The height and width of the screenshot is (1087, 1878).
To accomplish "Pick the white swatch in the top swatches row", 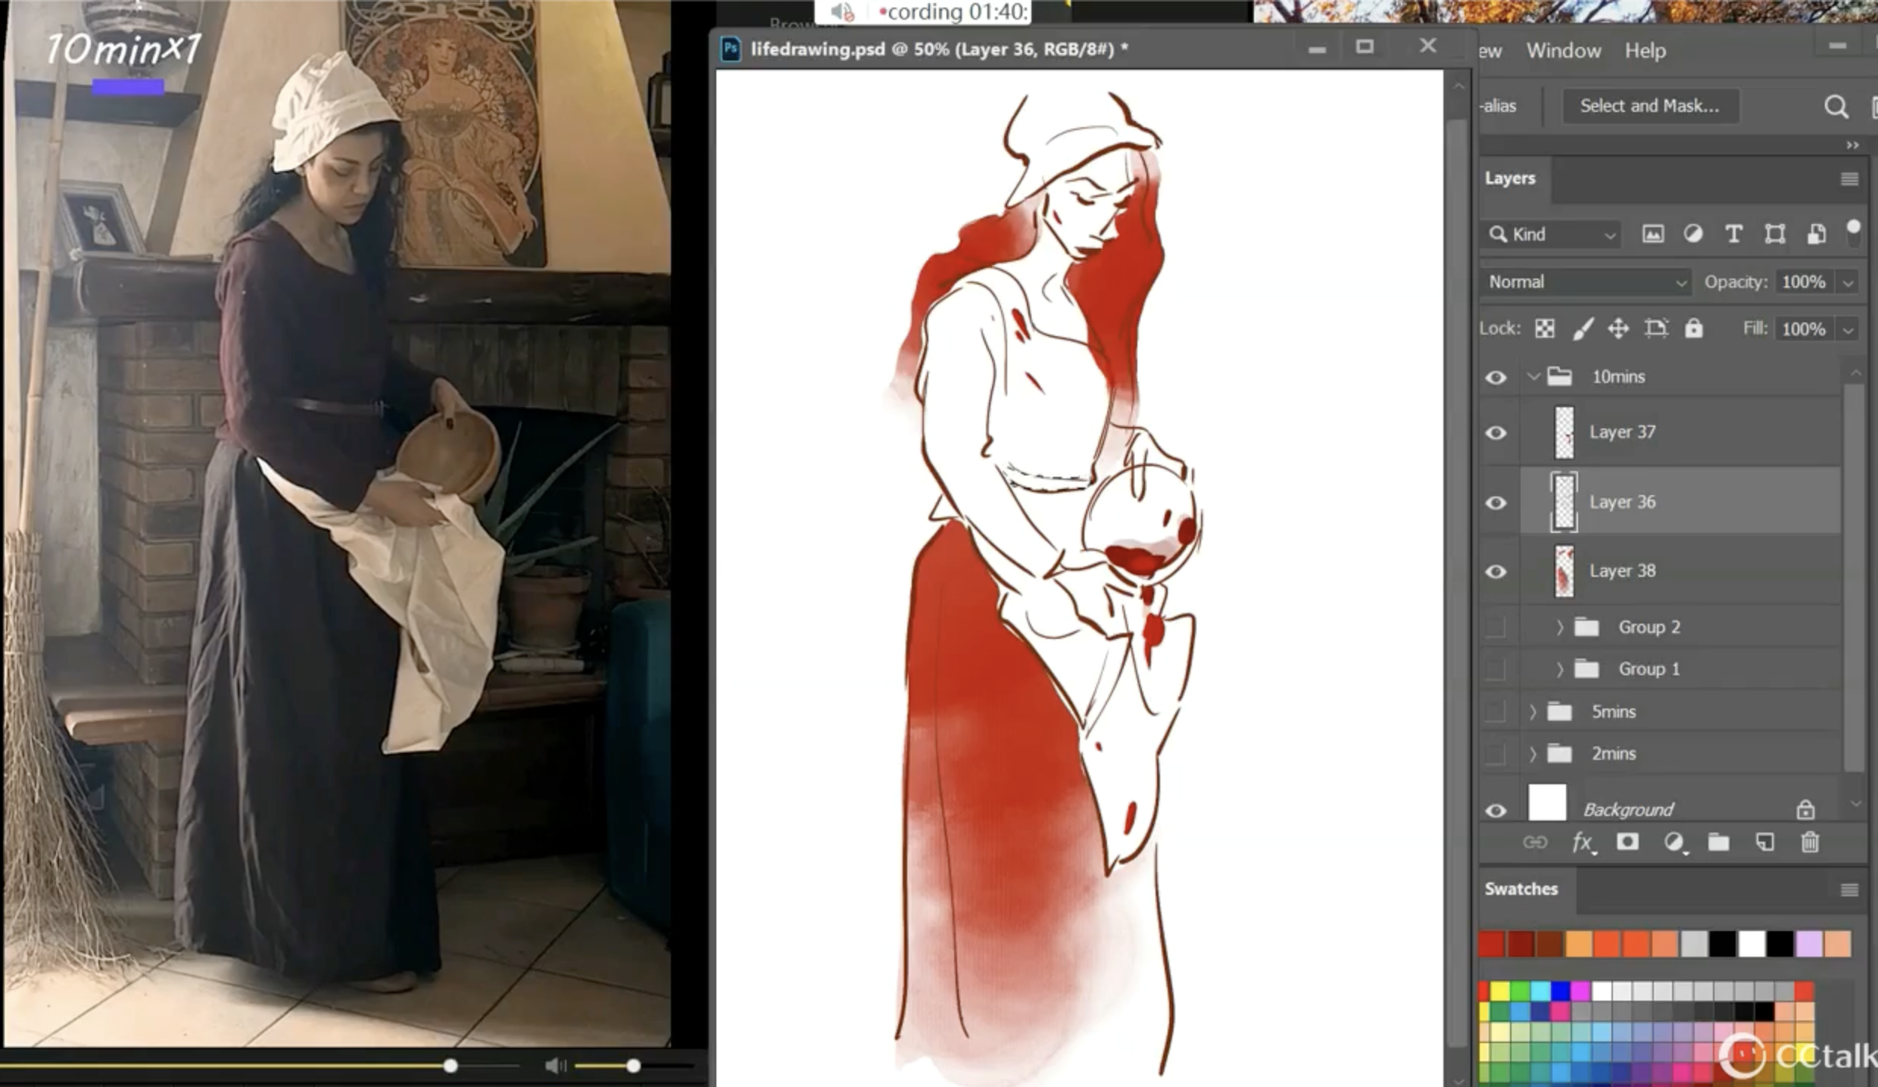I will [1751, 944].
